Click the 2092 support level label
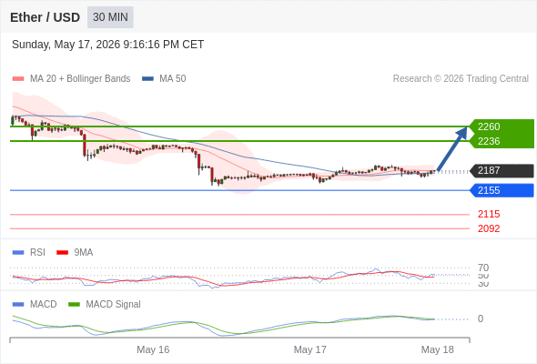 click(489, 228)
